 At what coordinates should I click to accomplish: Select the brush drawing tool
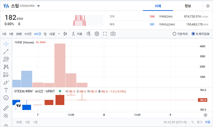tap(6, 82)
